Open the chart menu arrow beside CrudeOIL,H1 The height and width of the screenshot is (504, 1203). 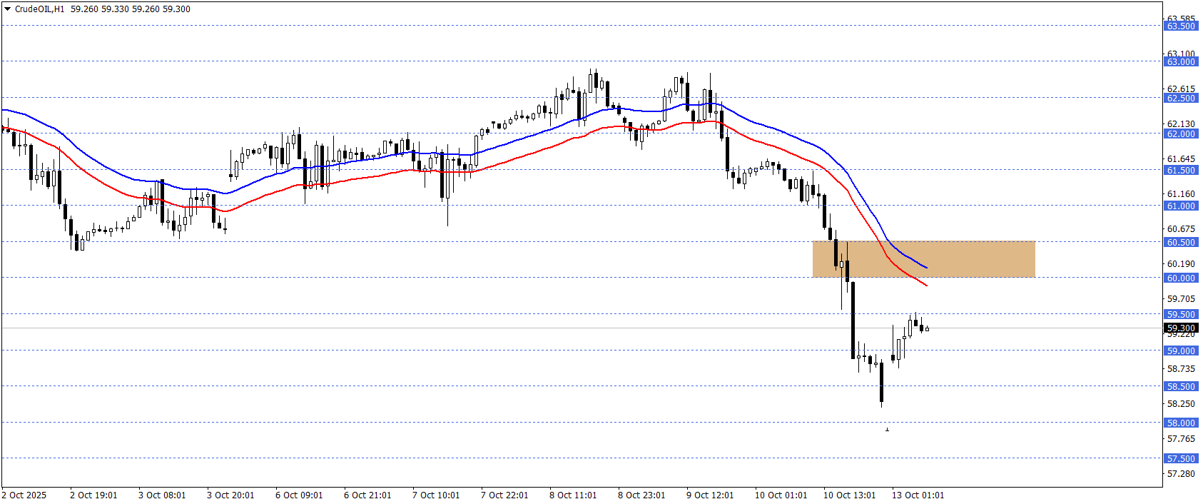pyautogui.click(x=8, y=9)
